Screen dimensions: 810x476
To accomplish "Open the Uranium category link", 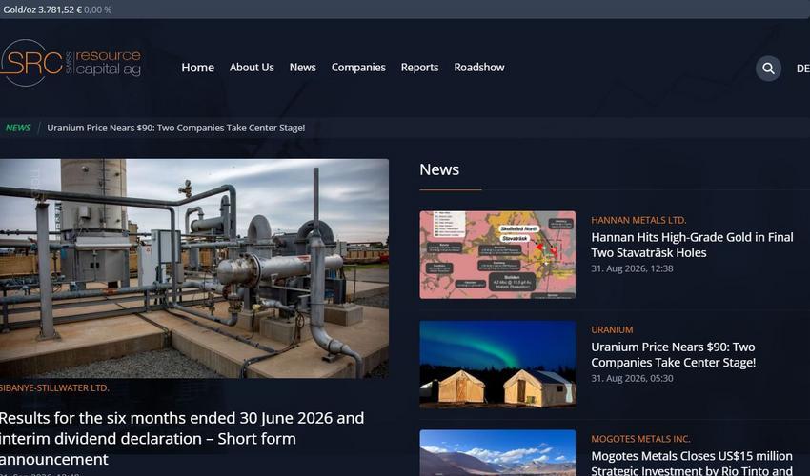I will tap(612, 329).
